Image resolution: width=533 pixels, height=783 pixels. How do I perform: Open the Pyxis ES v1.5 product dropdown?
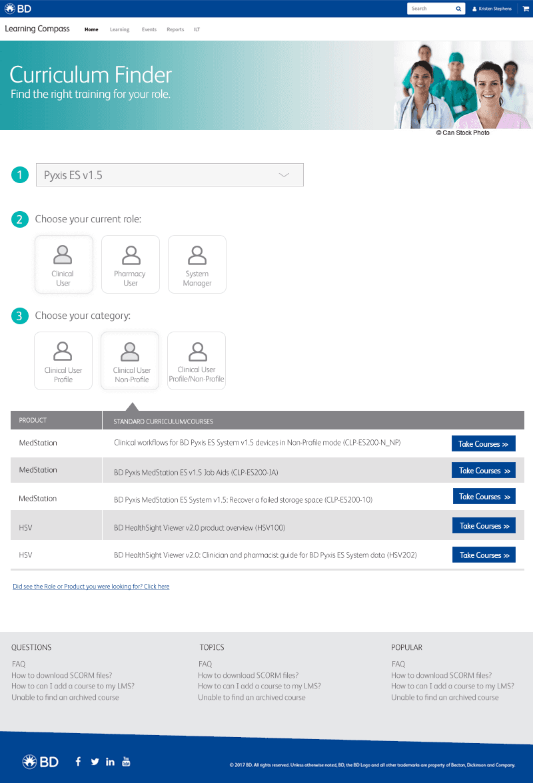[x=170, y=174]
